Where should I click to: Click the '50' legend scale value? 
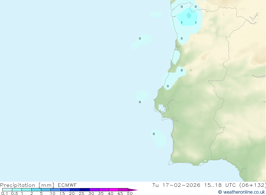tap(130, 193)
